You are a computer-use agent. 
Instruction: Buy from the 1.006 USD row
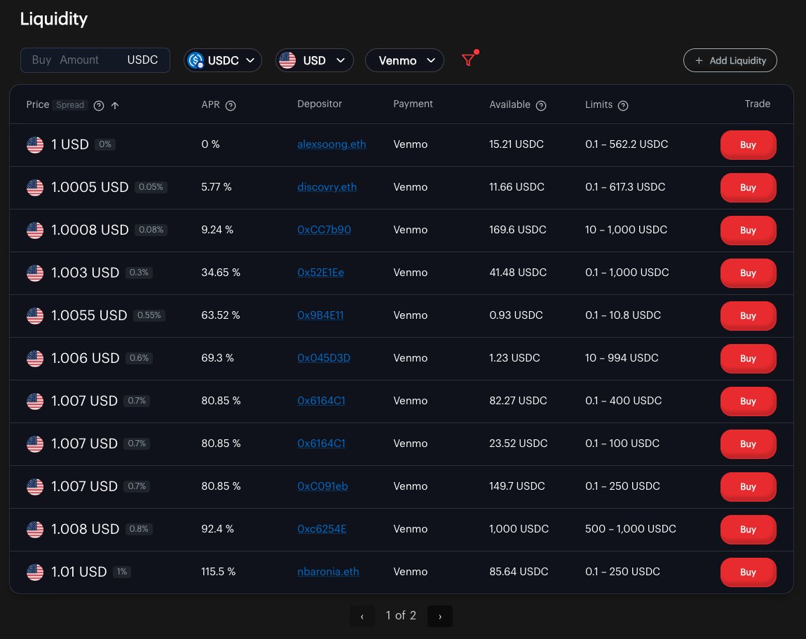748,358
